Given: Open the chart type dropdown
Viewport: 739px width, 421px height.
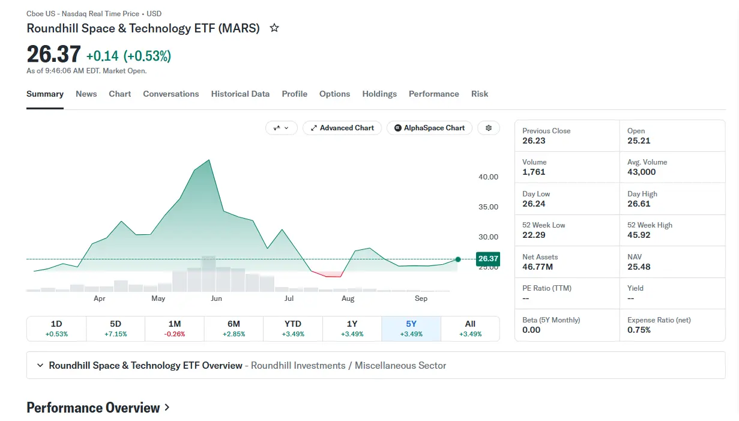Looking at the screenshot, I should click(x=282, y=128).
